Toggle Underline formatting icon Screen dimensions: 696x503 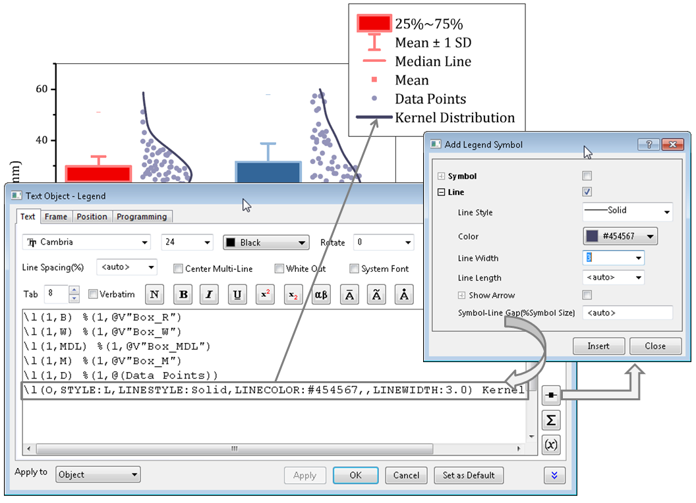pyautogui.click(x=237, y=295)
